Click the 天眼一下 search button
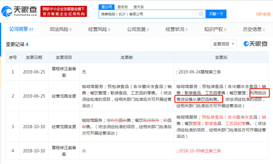This screenshot has height=164, width=273. (216, 14)
